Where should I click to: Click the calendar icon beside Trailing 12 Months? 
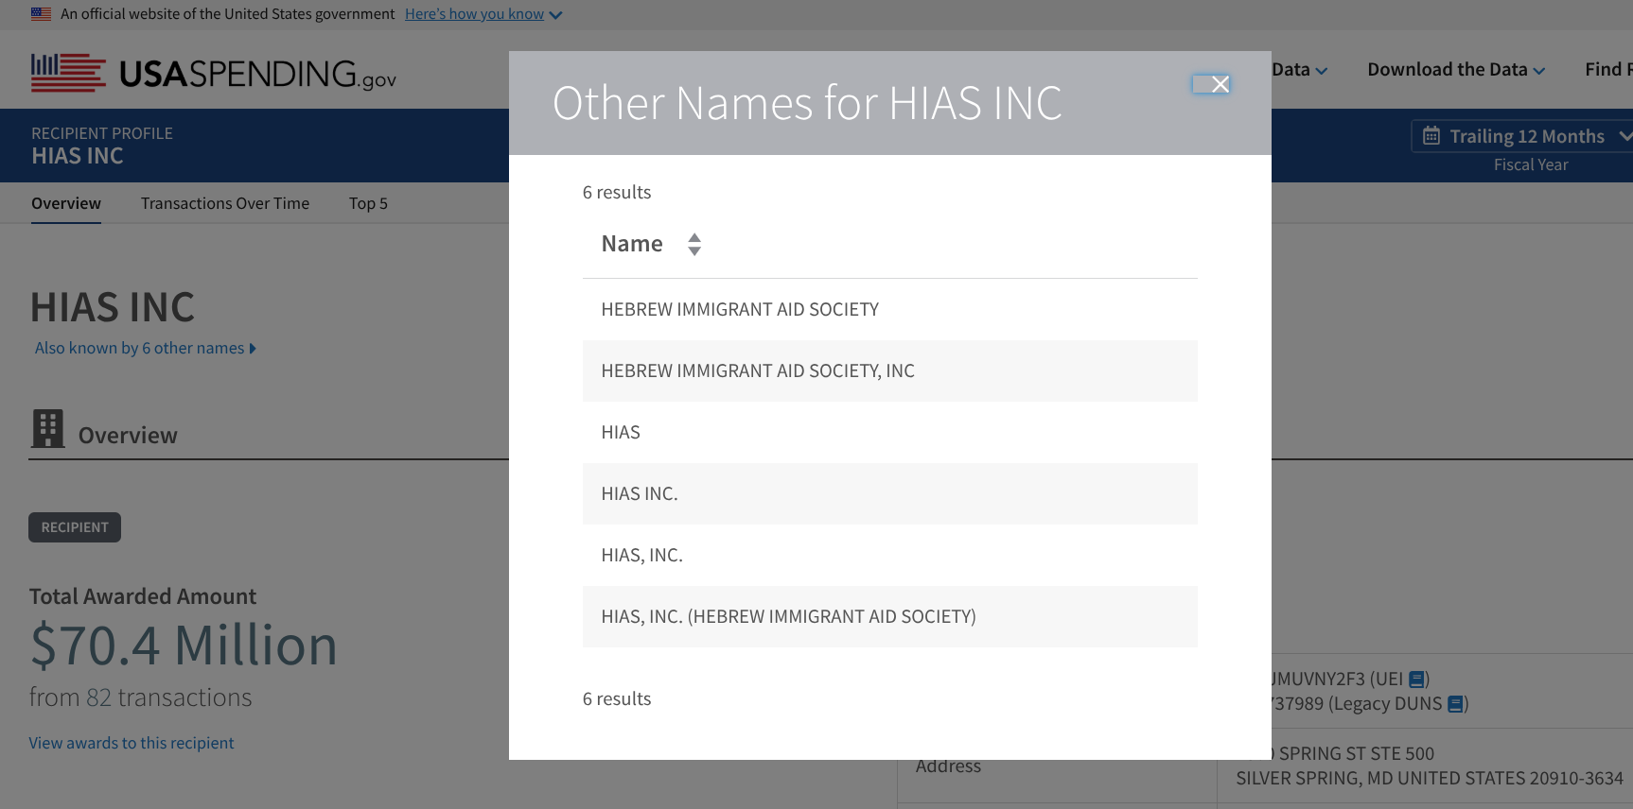click(1431, 136)
